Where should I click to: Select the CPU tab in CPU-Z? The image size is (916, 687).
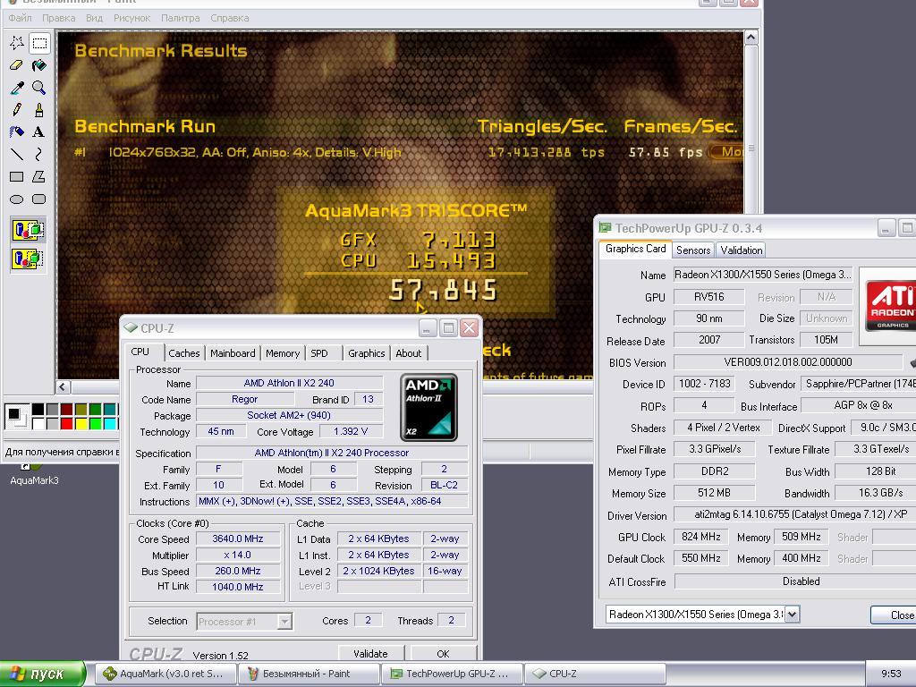pyautogui.click(x=140, y=352)
